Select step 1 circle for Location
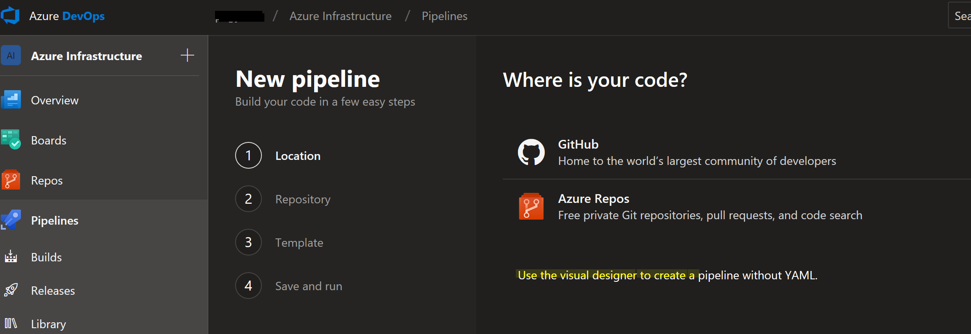971x334 pixels. [x=249, y=155]
